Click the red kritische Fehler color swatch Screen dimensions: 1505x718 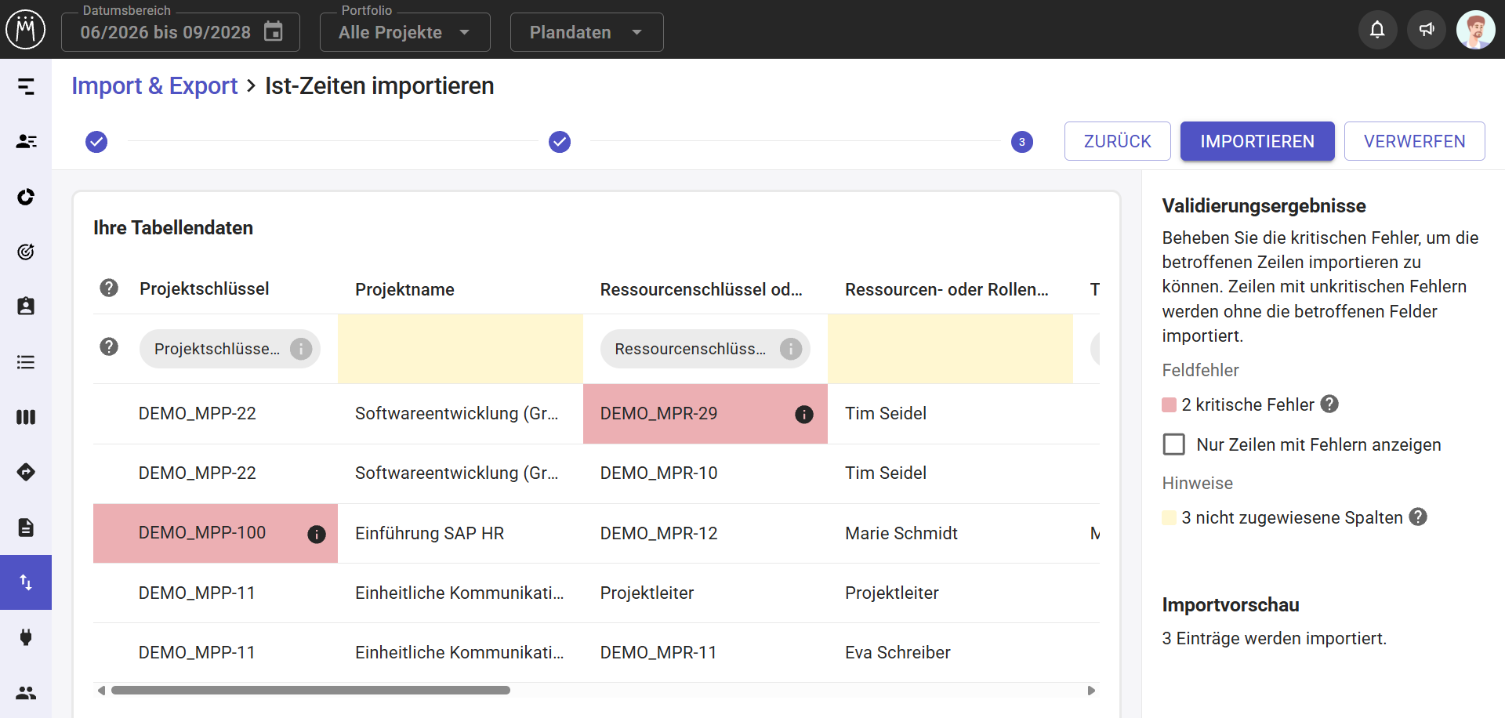pyautogui.click(x=1169, y=404)
